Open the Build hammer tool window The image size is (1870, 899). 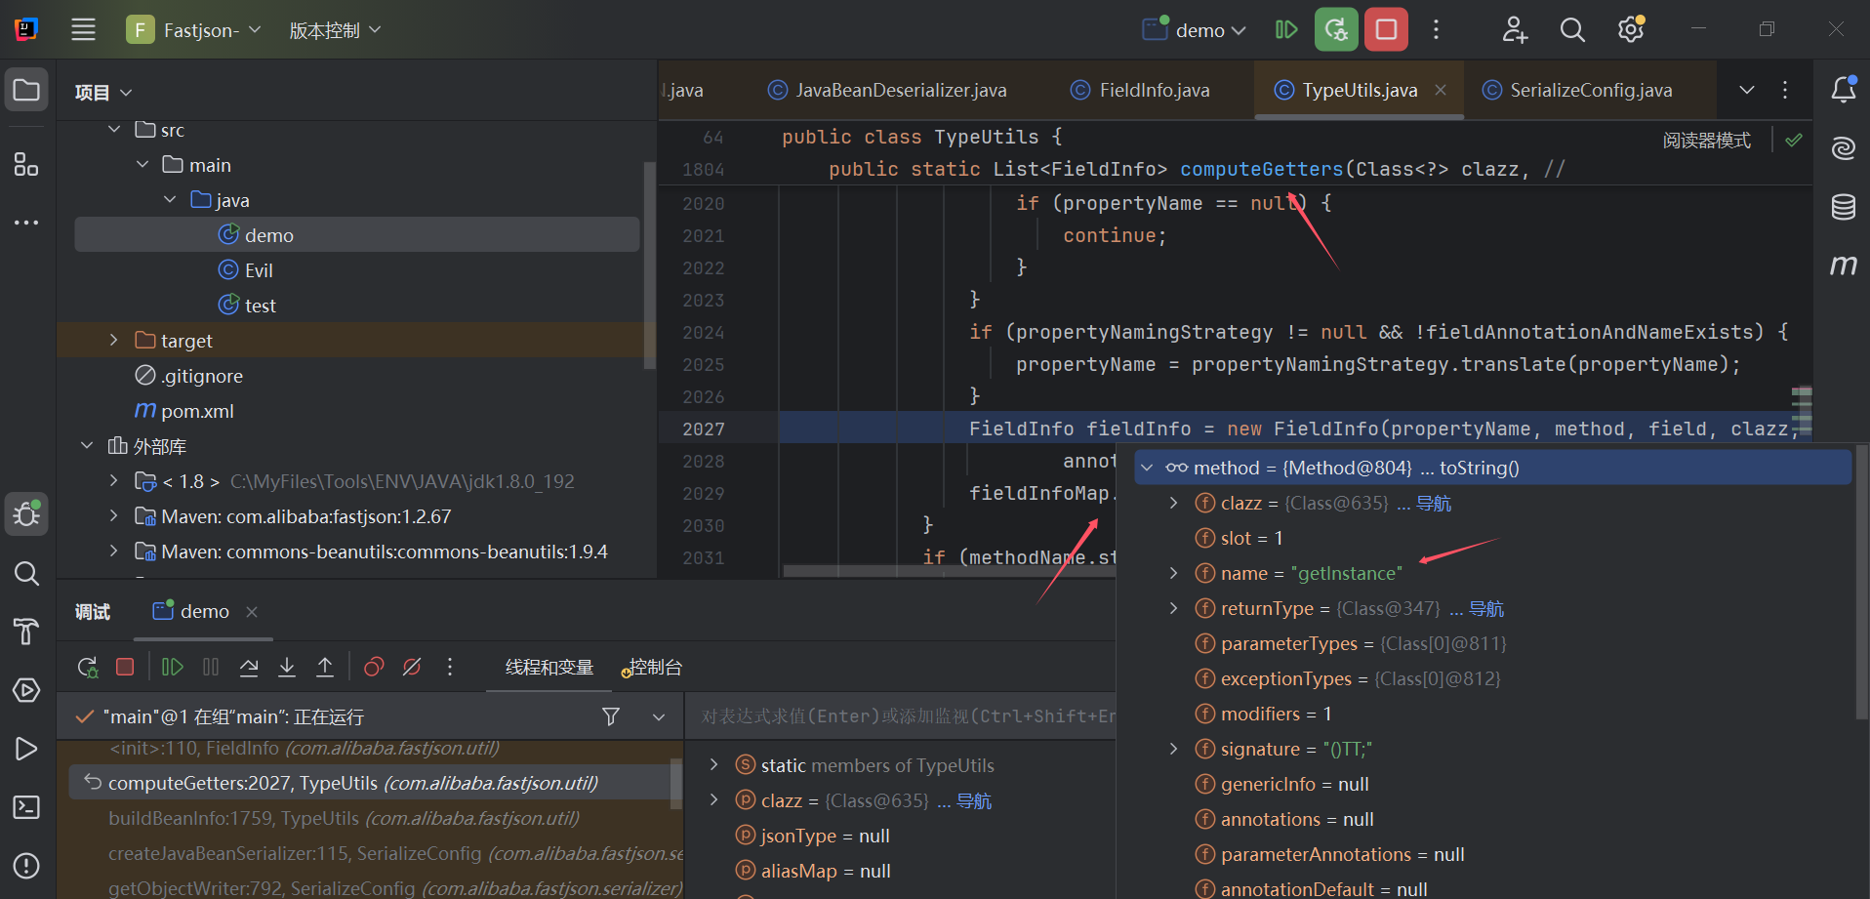[x=26, y=632]
